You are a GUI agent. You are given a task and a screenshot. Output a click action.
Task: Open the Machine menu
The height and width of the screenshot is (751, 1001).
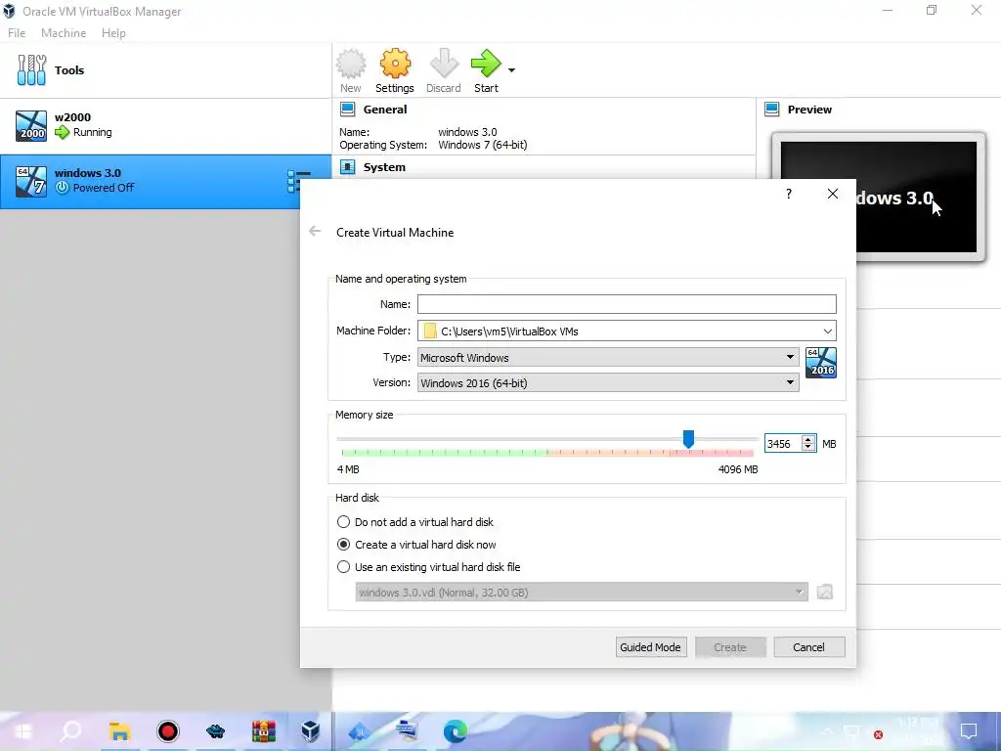64,33
